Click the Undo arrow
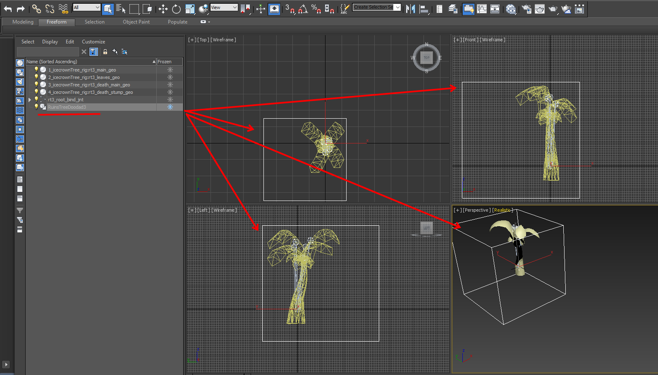Viewport: 658px width, 375px height. (8, 9)
